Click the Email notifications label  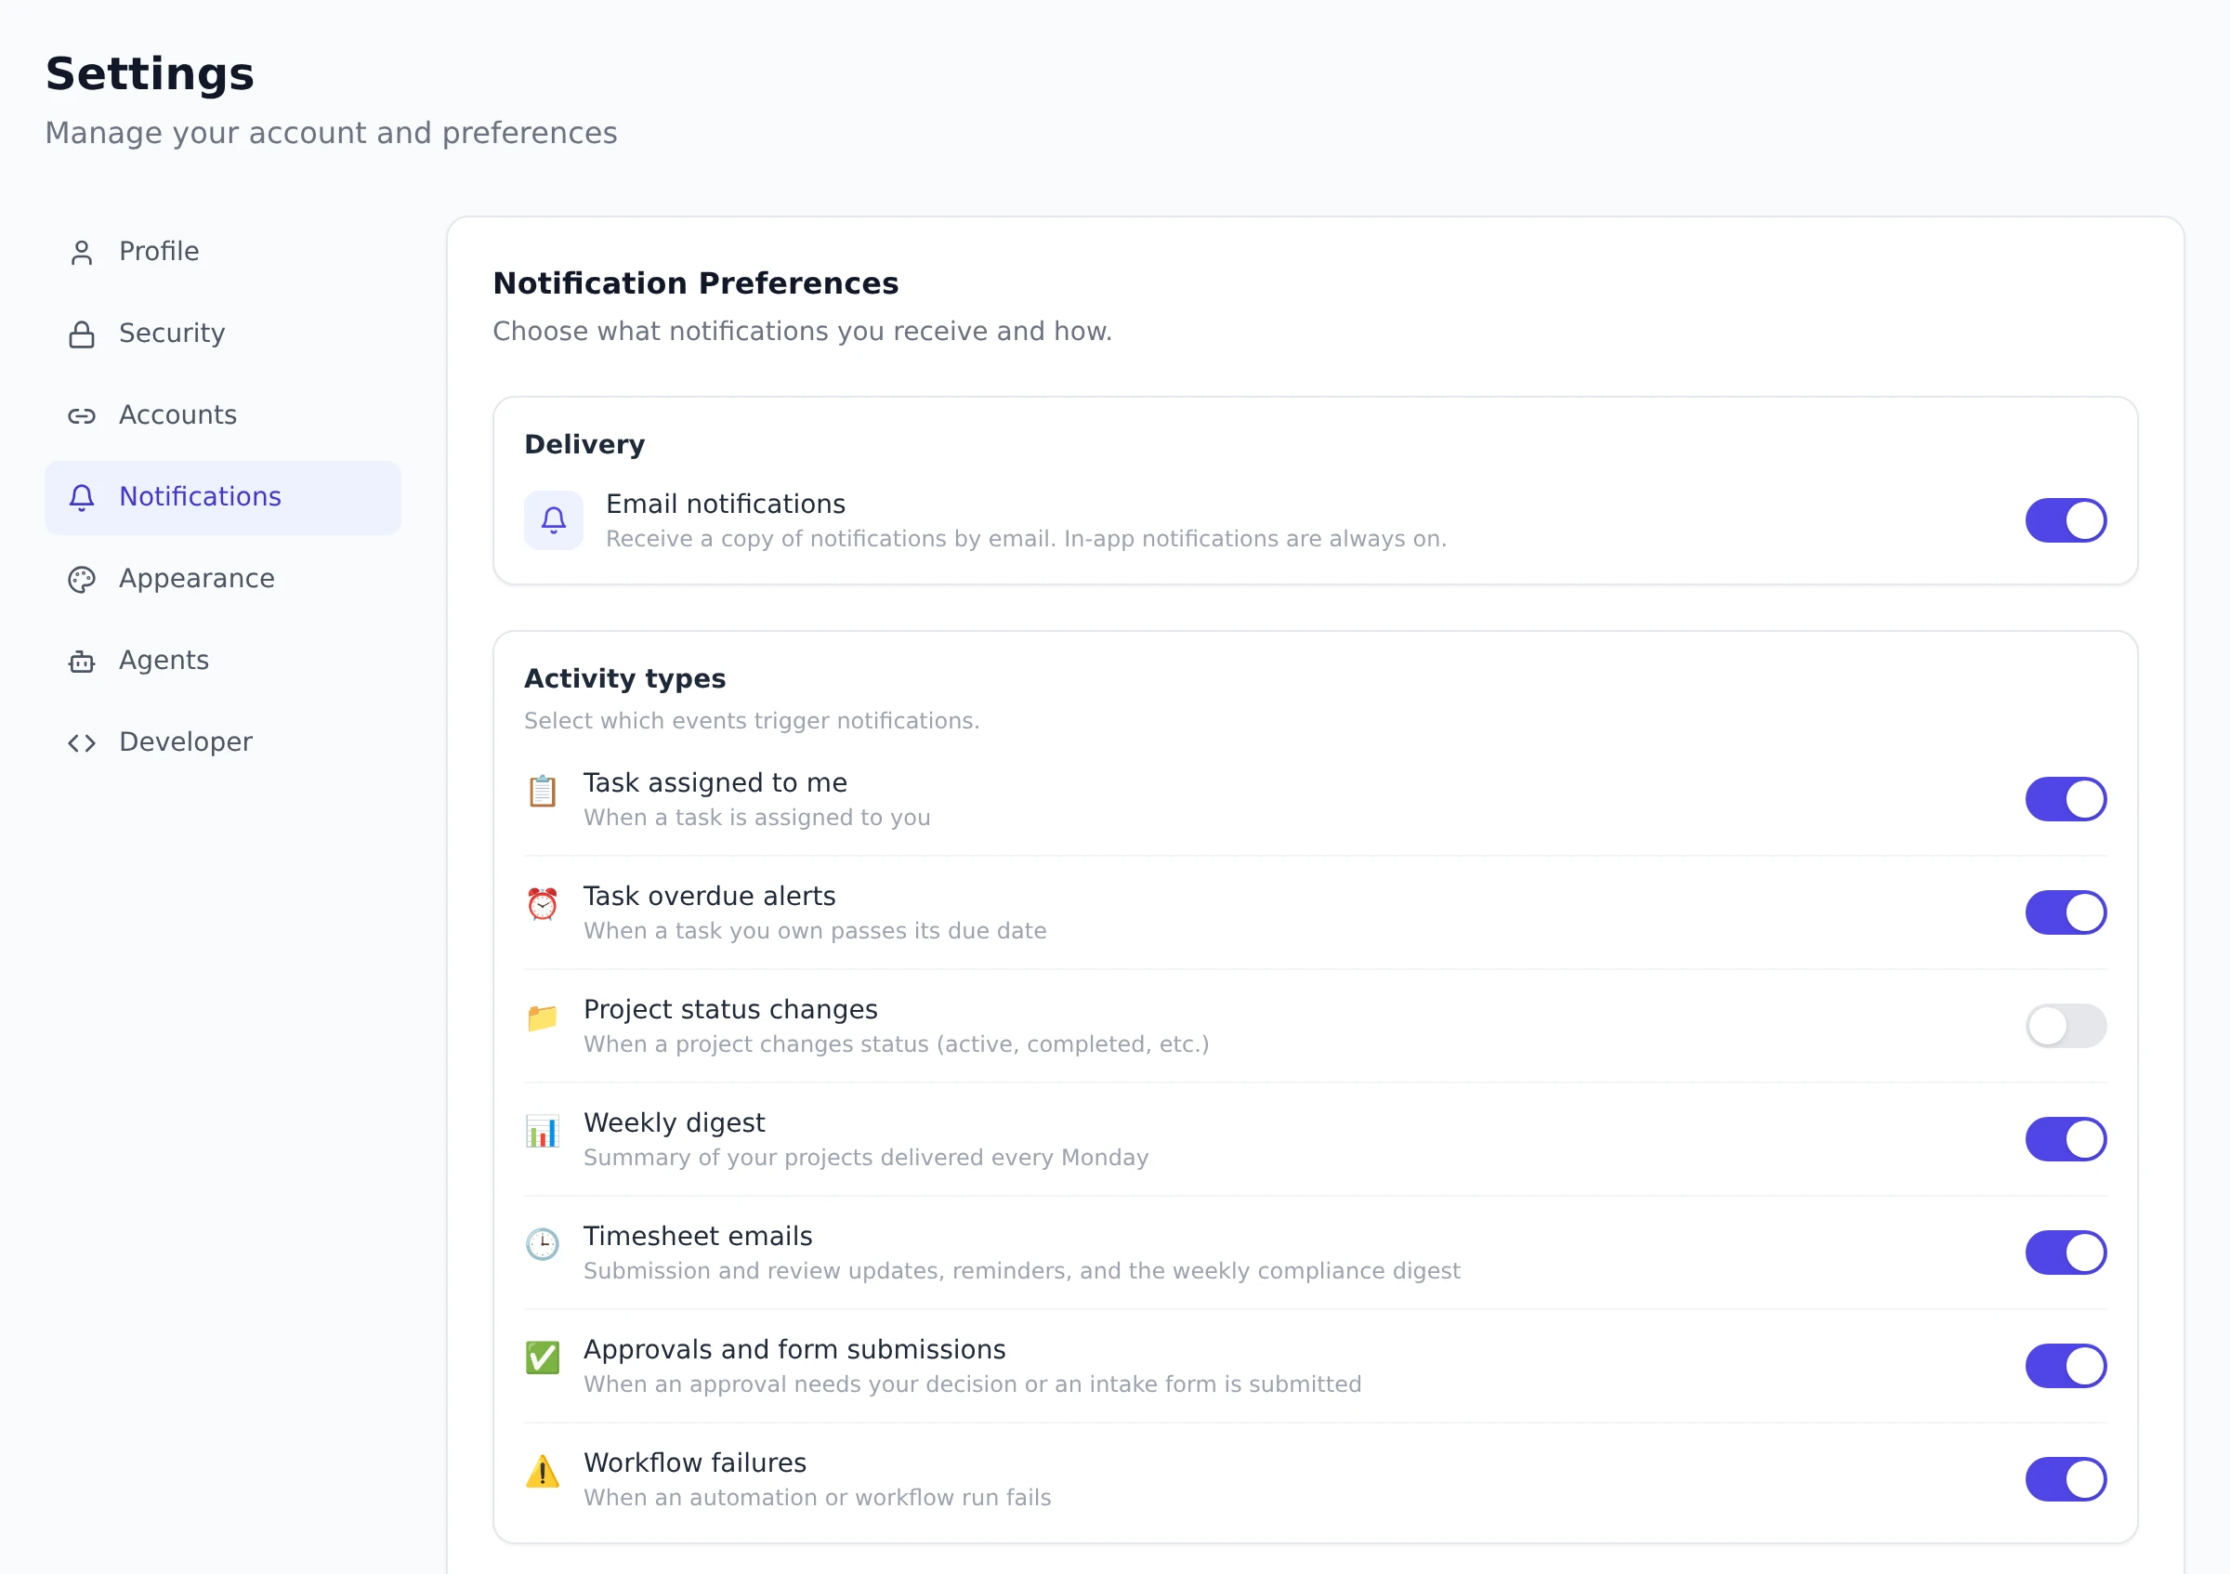click(x=726, y=504)
